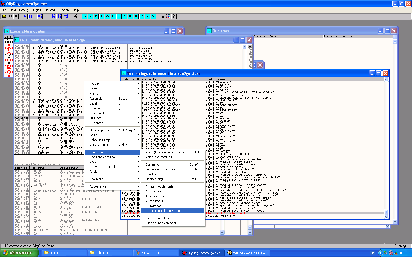Open Executable modules with E icon
This screenshot has height=257, width=412.
pos(90,16)
